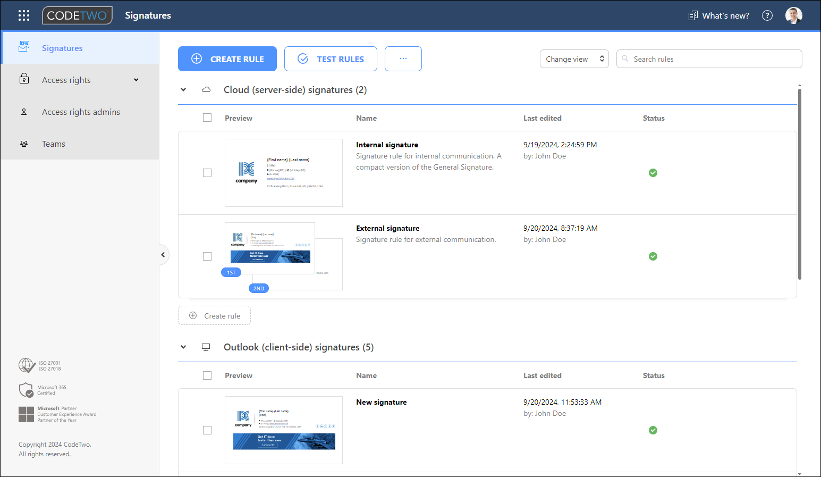Click the 9/19/2024, 2:24:59 PM timestamp

click(560, 145)
